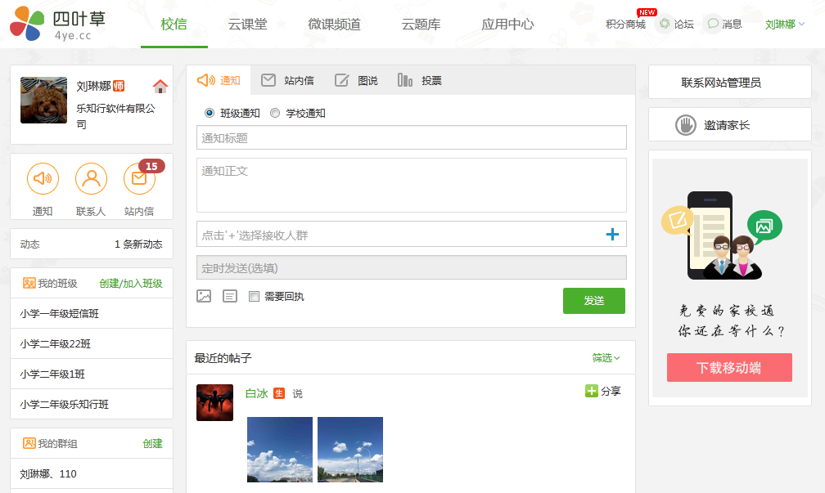825x493 pixels.
Task: Click 1 条新动态 text
Action: click(x=138, y=244)
